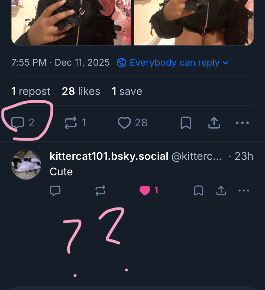This screenshot has width=265, height=290.
Task: Expand the Everybody can reply dropdown
Action: coord(172,63)
